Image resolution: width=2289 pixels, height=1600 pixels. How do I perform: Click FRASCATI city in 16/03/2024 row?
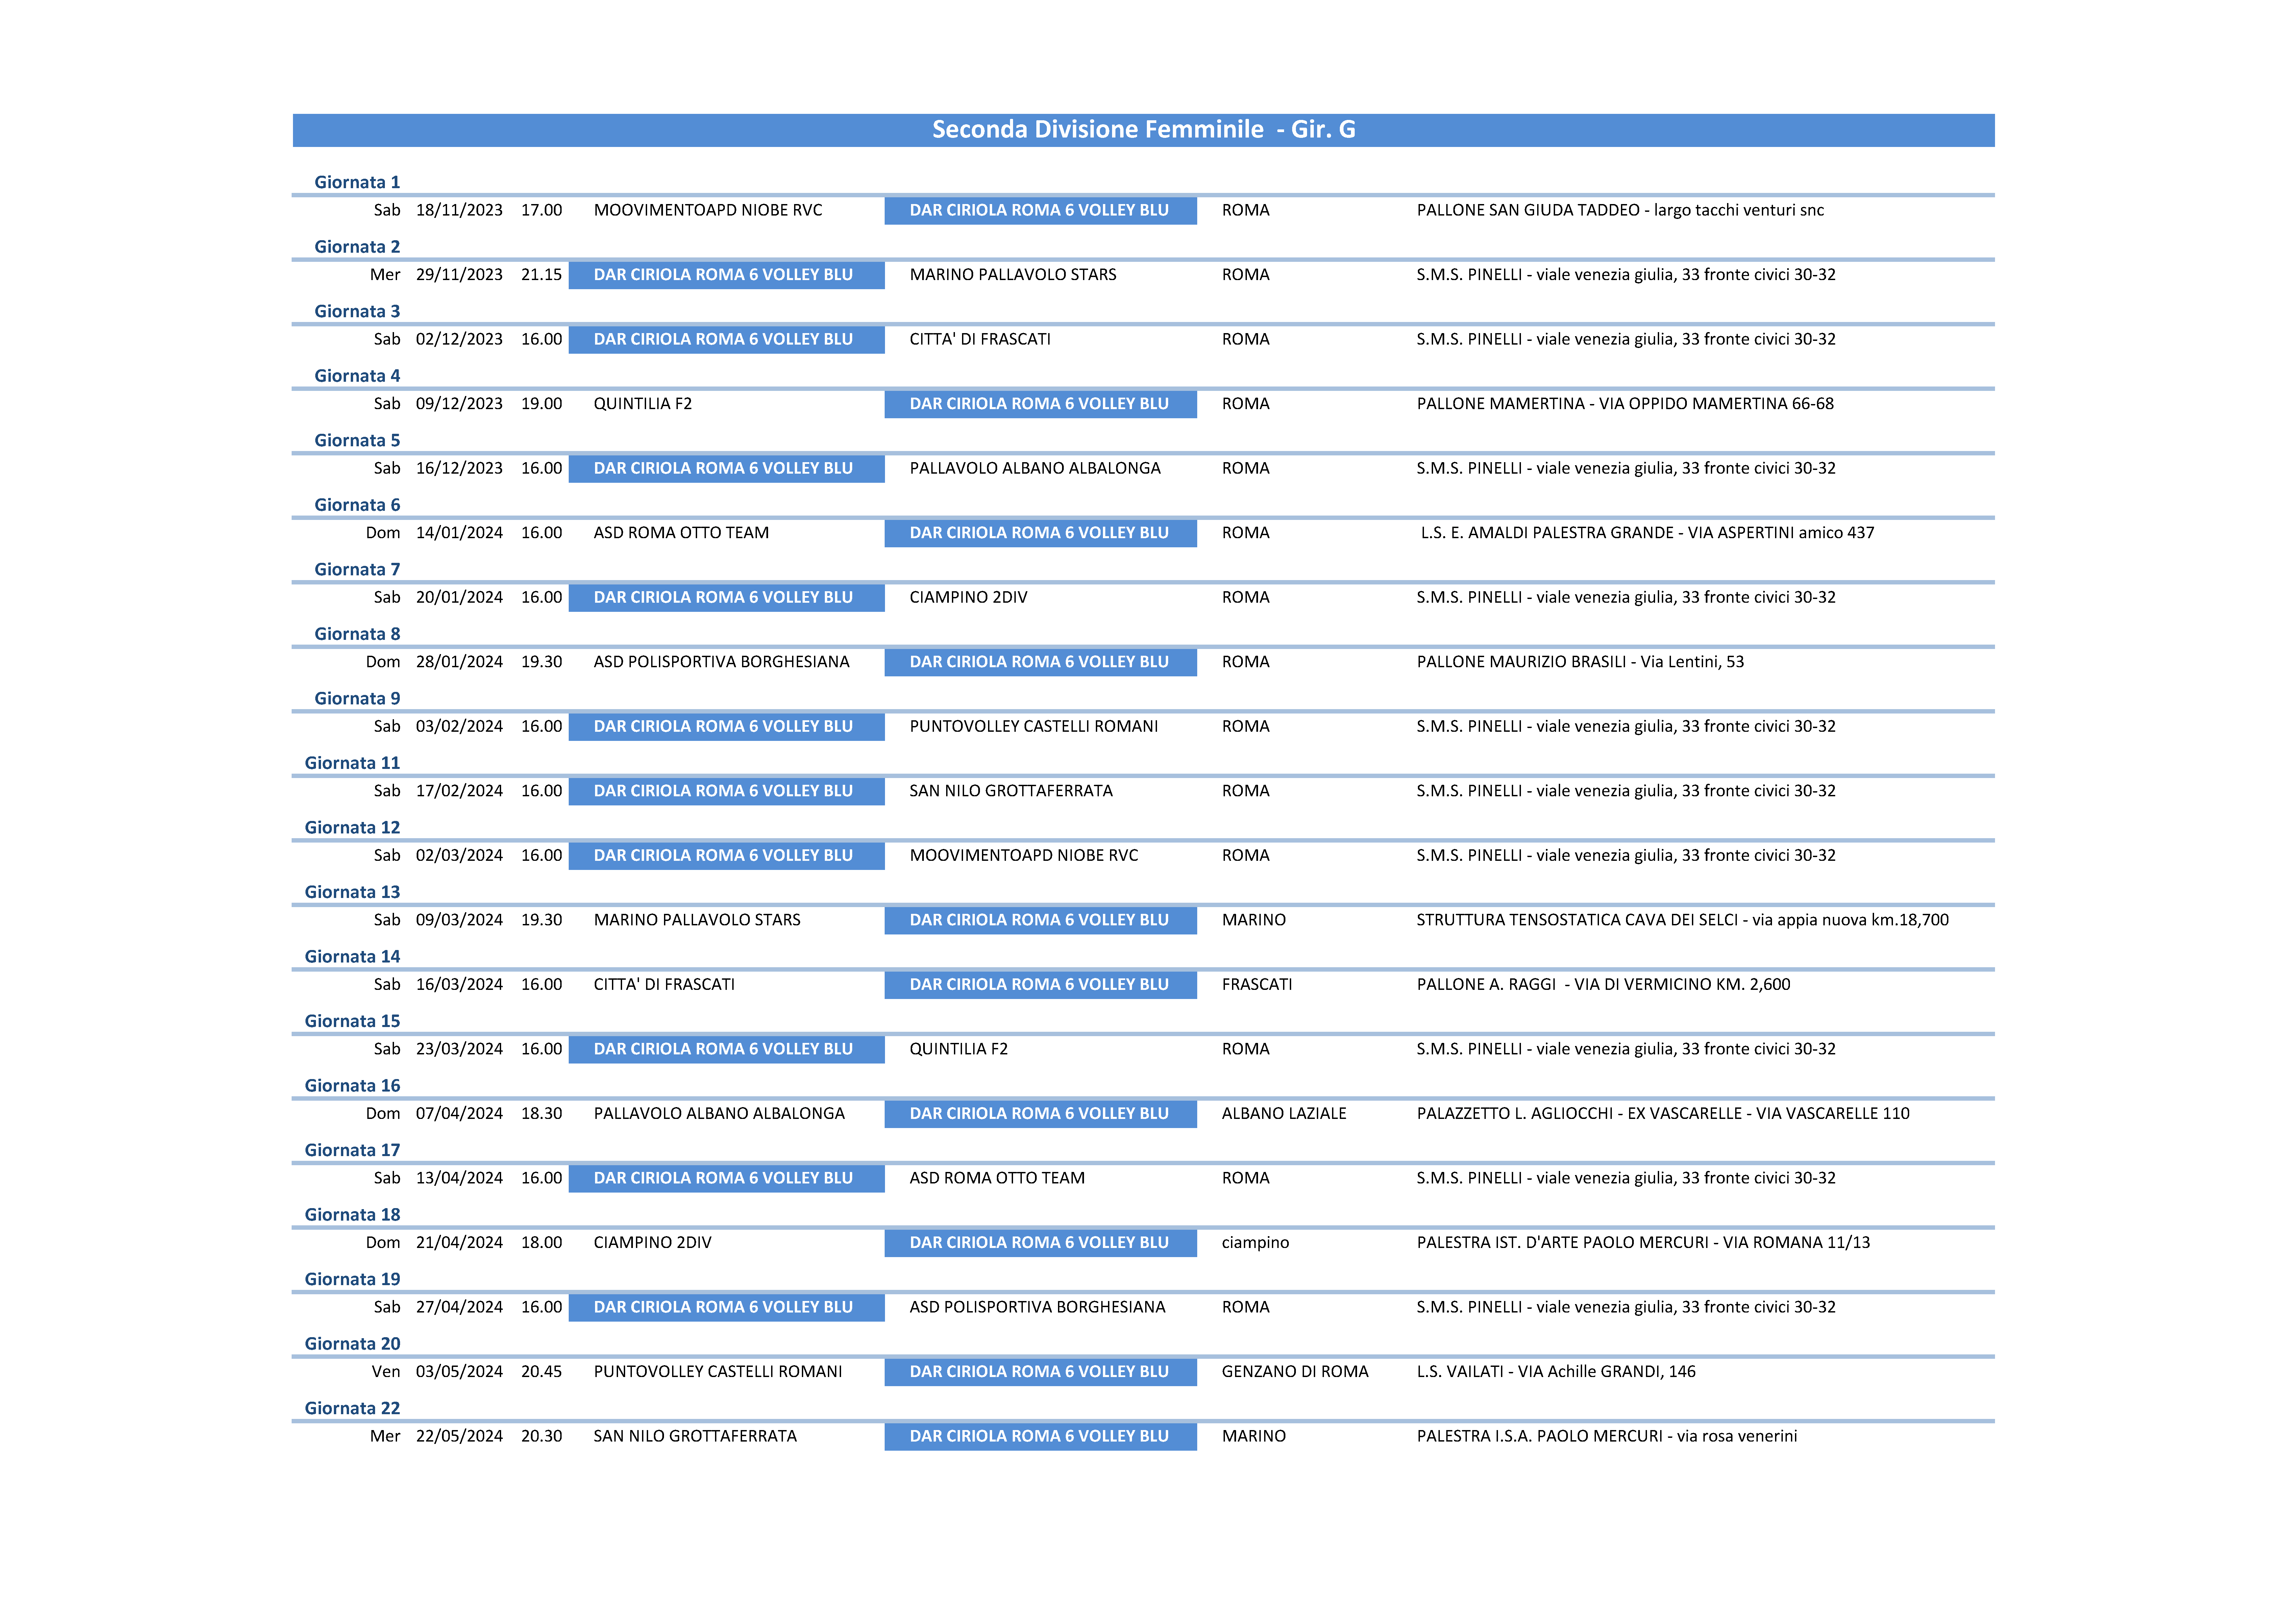1257,985
